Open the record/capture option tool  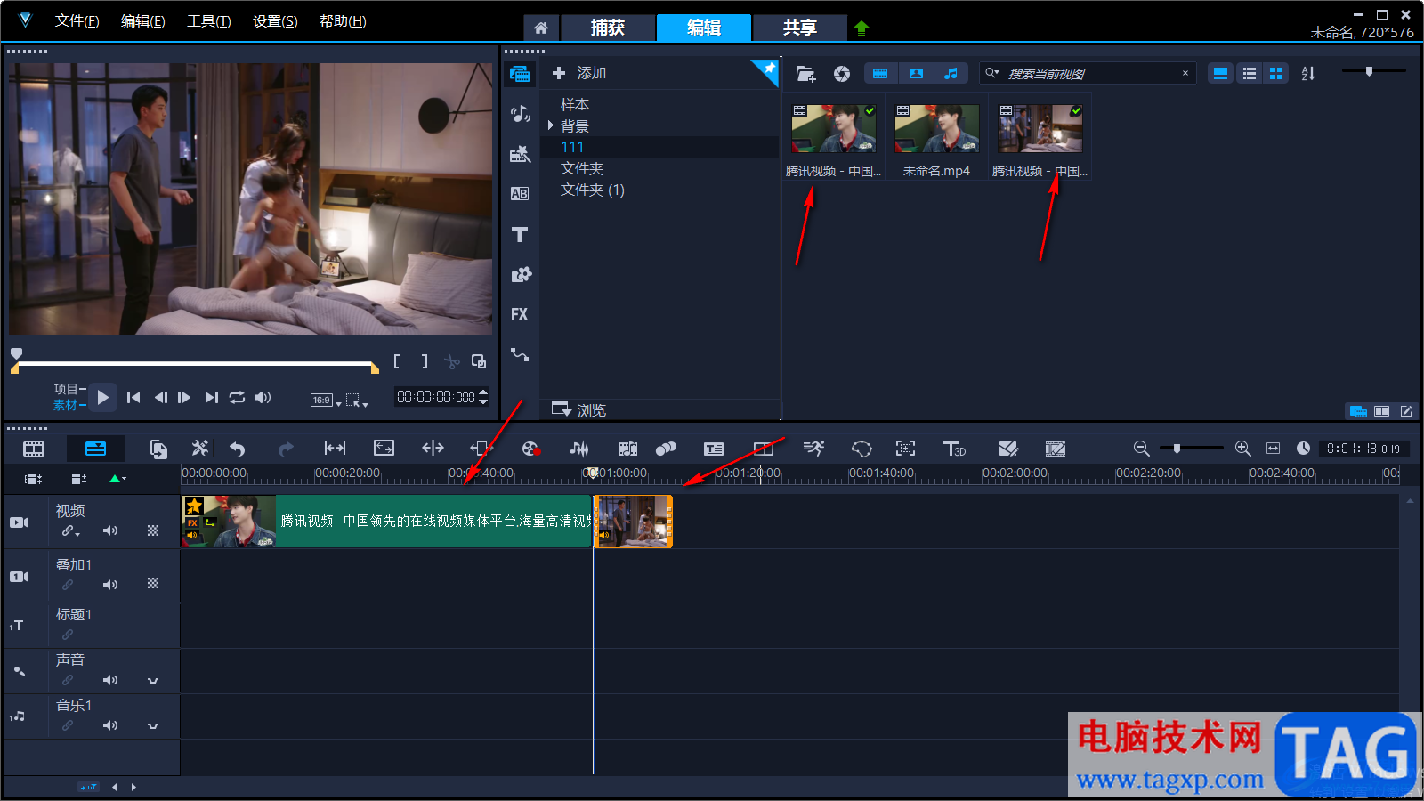tap(530, 449)
